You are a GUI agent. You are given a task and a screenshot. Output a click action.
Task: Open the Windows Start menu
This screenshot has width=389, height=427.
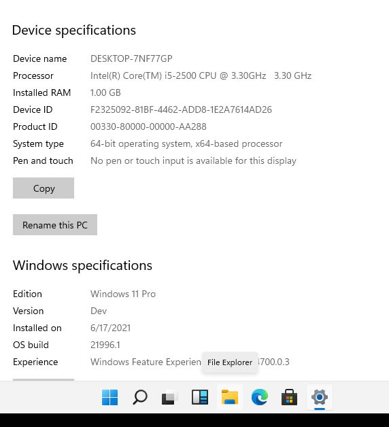coord(109,397)
